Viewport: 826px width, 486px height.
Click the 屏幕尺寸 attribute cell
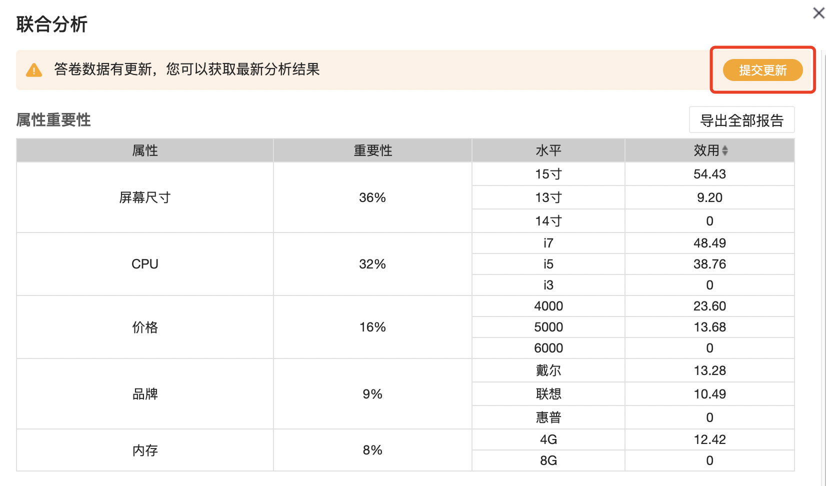(145, 197)
